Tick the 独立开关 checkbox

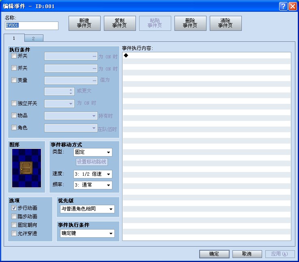pos(14,103)
